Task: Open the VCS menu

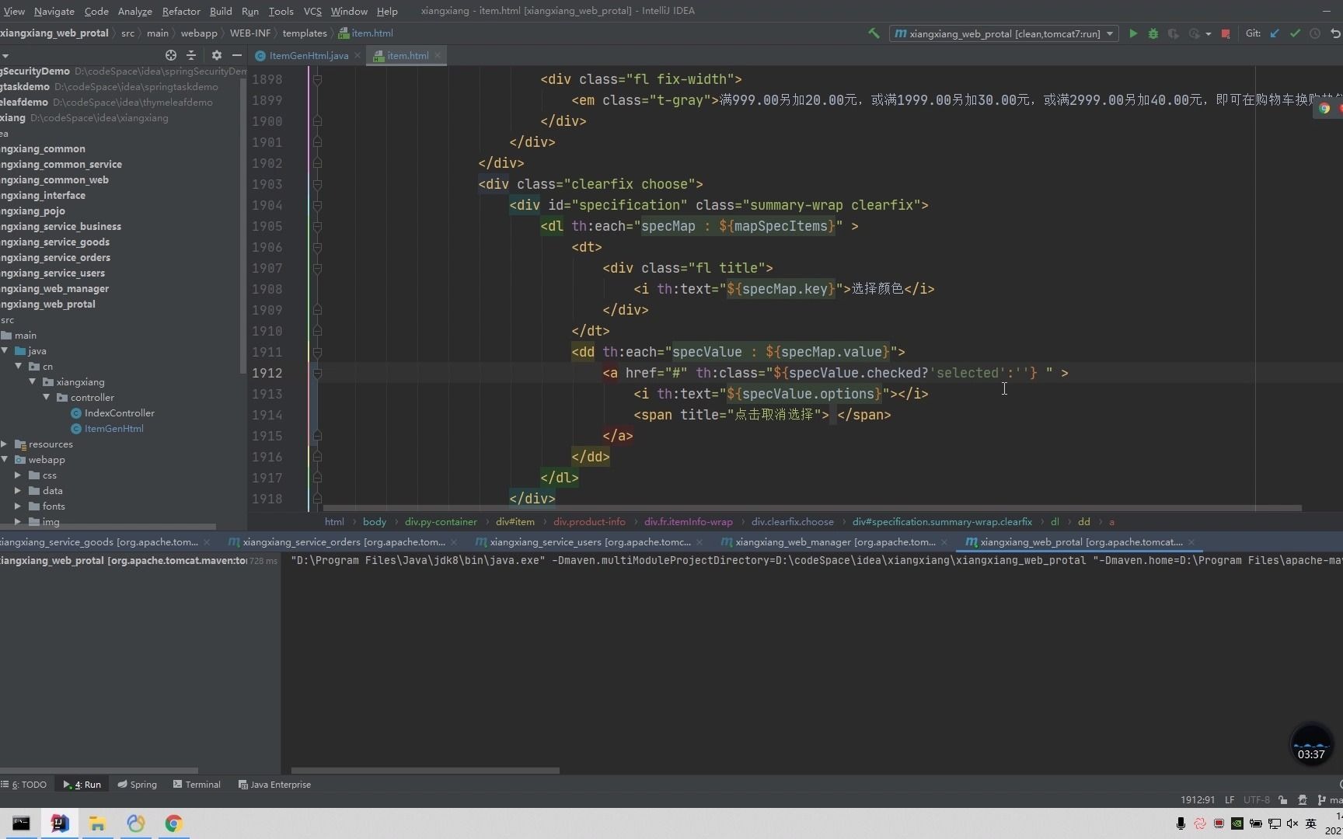Action: click(312, 11)
